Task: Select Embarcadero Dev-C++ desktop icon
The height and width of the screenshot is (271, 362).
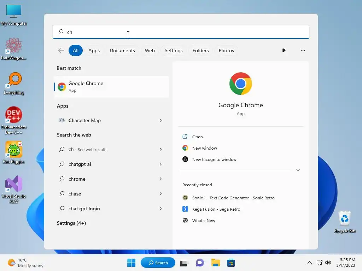Action: [x=14, y=120]
